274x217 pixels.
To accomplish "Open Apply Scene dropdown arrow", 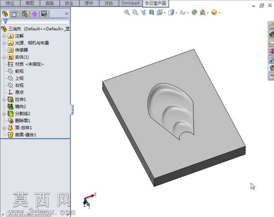I will point(208,13).
